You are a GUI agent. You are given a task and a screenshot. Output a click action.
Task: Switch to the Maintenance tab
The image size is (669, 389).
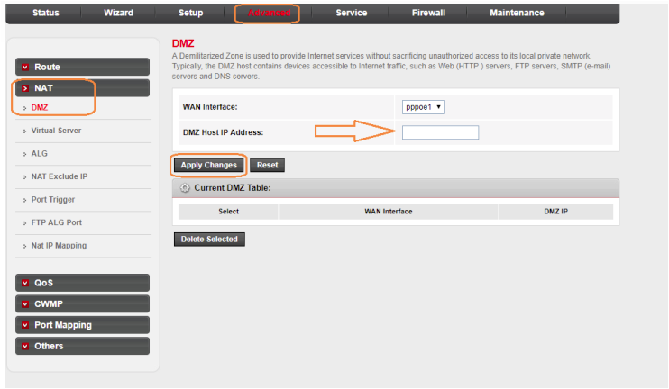click(517, 13)
